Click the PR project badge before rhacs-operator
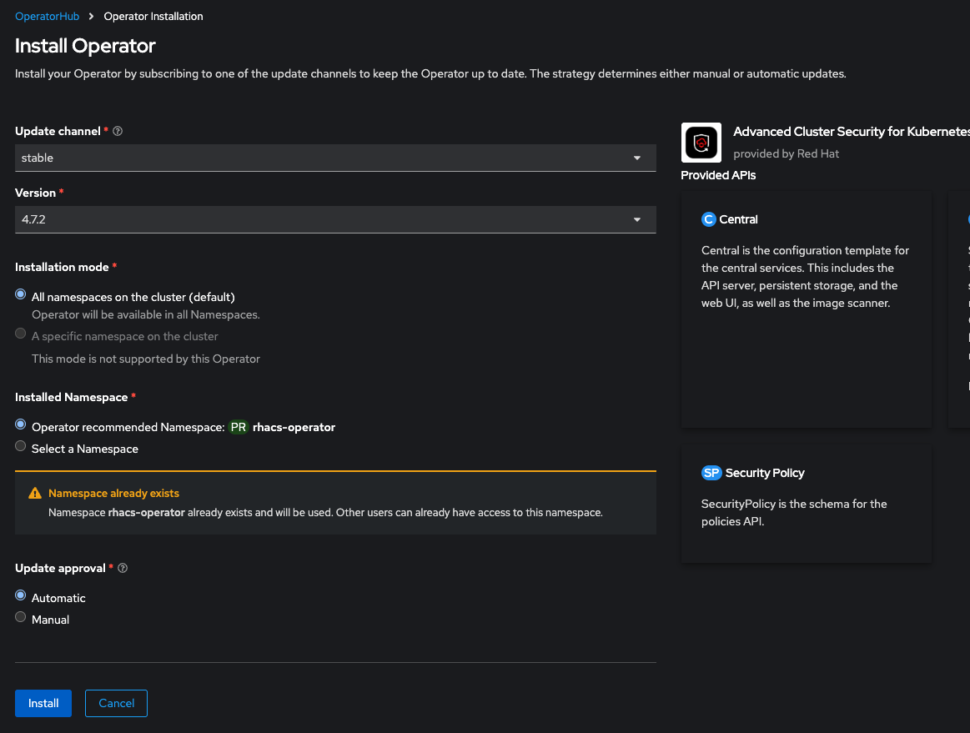 (x=239, y=428)
